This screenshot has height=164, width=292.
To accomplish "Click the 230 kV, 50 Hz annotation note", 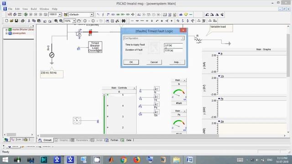I will (52, 74).
